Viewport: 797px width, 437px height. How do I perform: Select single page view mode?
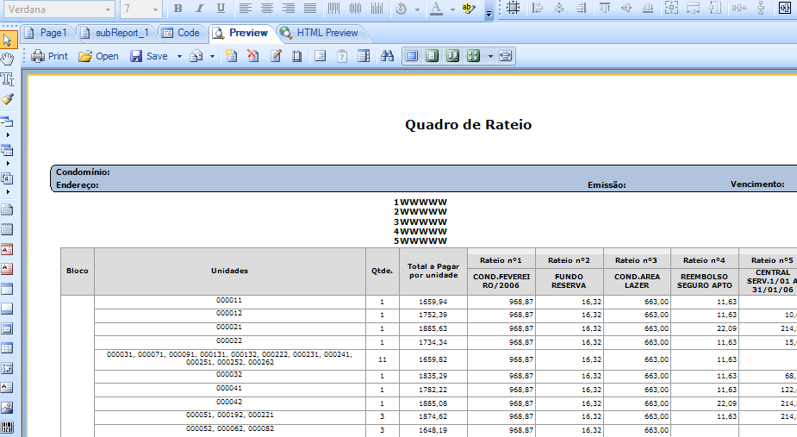[432, 56]
